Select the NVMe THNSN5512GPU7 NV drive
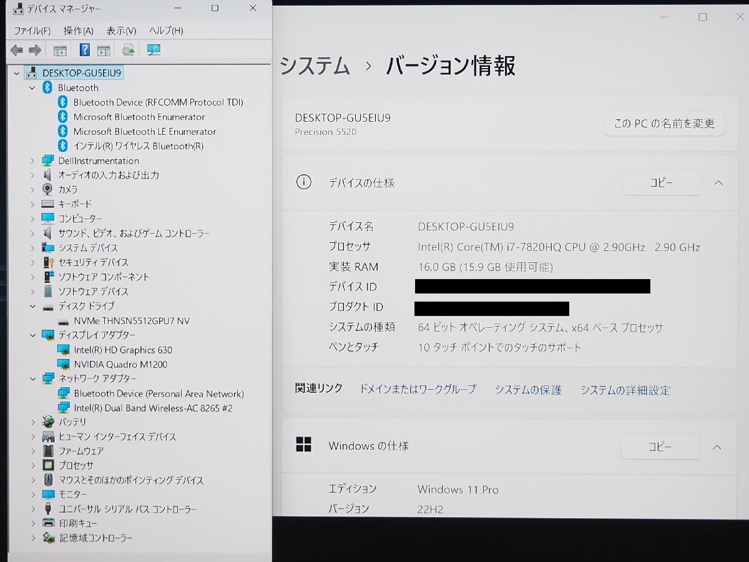 click(x=132, y=321)
